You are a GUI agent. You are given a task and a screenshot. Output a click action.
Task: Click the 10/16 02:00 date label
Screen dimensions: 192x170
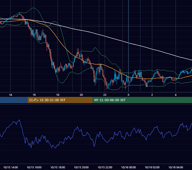point(152,167)
